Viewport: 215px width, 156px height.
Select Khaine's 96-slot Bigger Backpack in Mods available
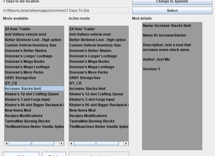tap(34, 105)
